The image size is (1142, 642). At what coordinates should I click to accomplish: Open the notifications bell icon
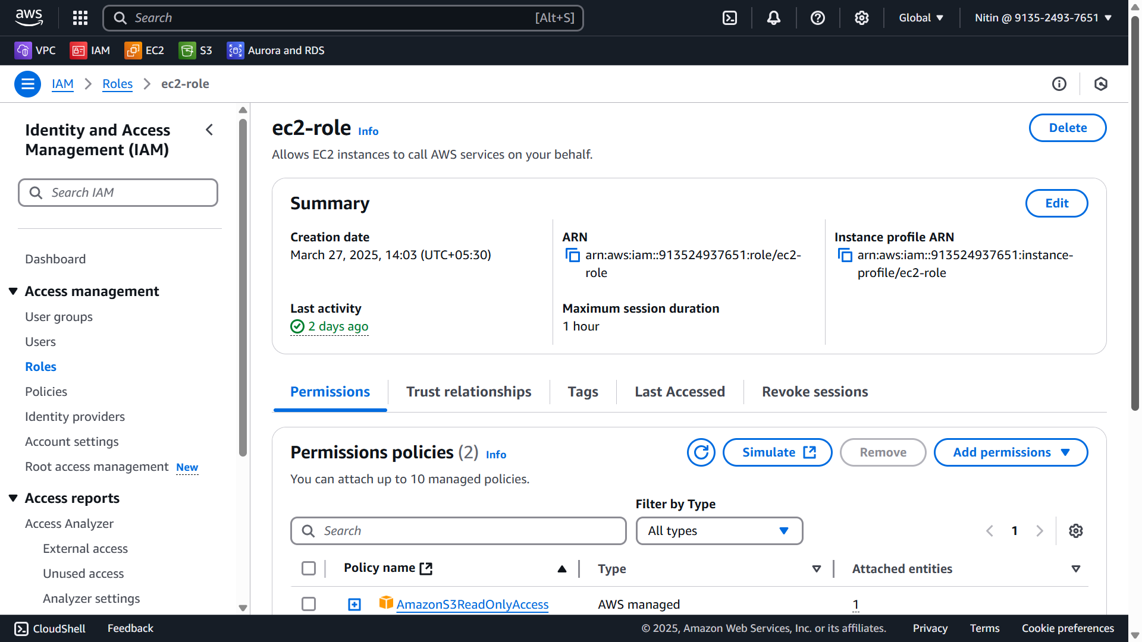coord(774,18)
